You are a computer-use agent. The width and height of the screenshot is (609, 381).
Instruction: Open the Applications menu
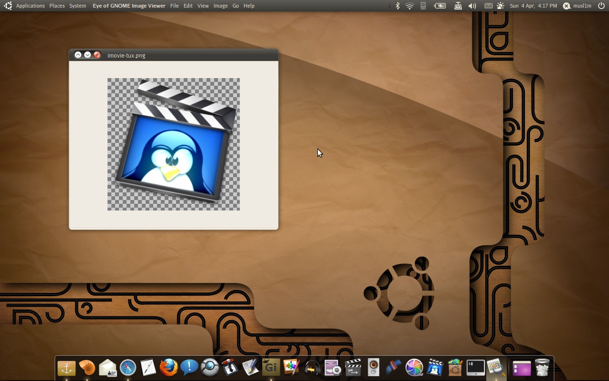pyautogui.click(x=30, y=6)
